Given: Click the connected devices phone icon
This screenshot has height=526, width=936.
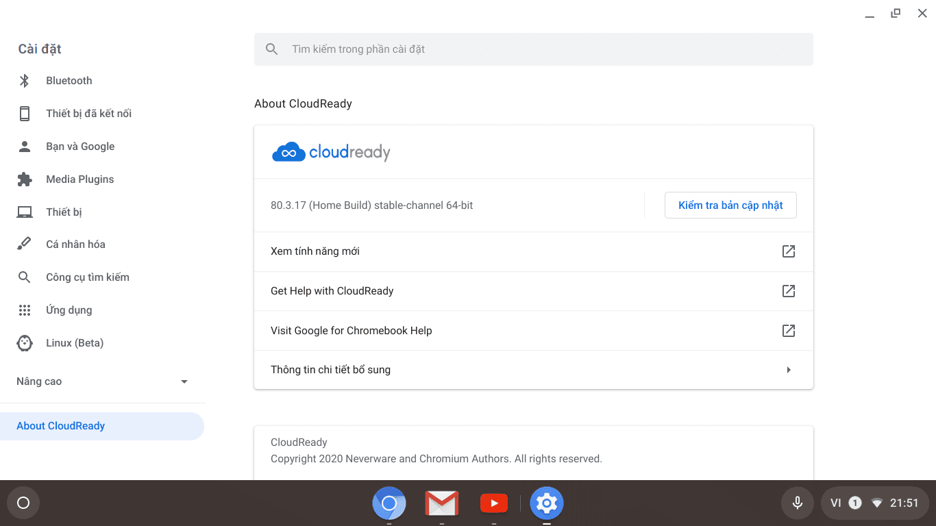Looking at the screenshot, I should pos(25,114).
